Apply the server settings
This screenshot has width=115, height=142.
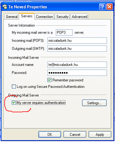100,134
